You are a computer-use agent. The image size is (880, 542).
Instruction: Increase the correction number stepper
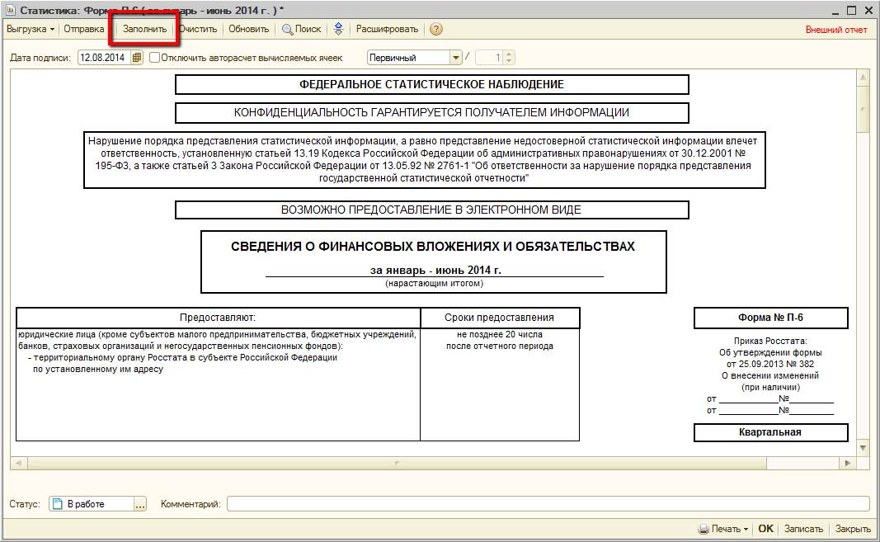tap(509, 54)
